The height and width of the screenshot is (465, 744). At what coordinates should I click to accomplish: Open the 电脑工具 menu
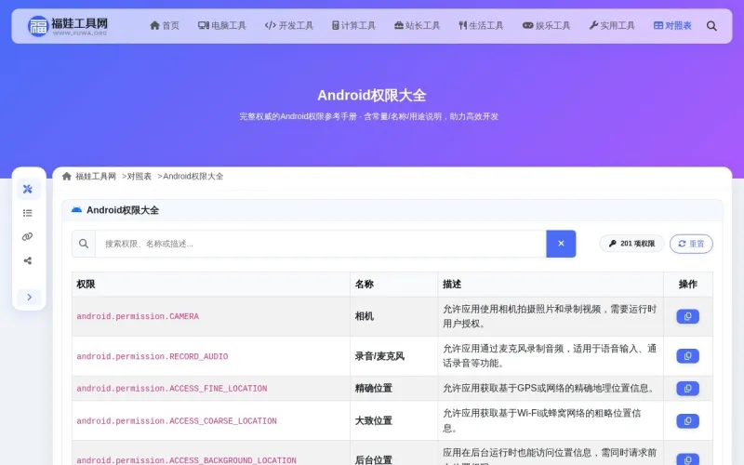[222, 26]
